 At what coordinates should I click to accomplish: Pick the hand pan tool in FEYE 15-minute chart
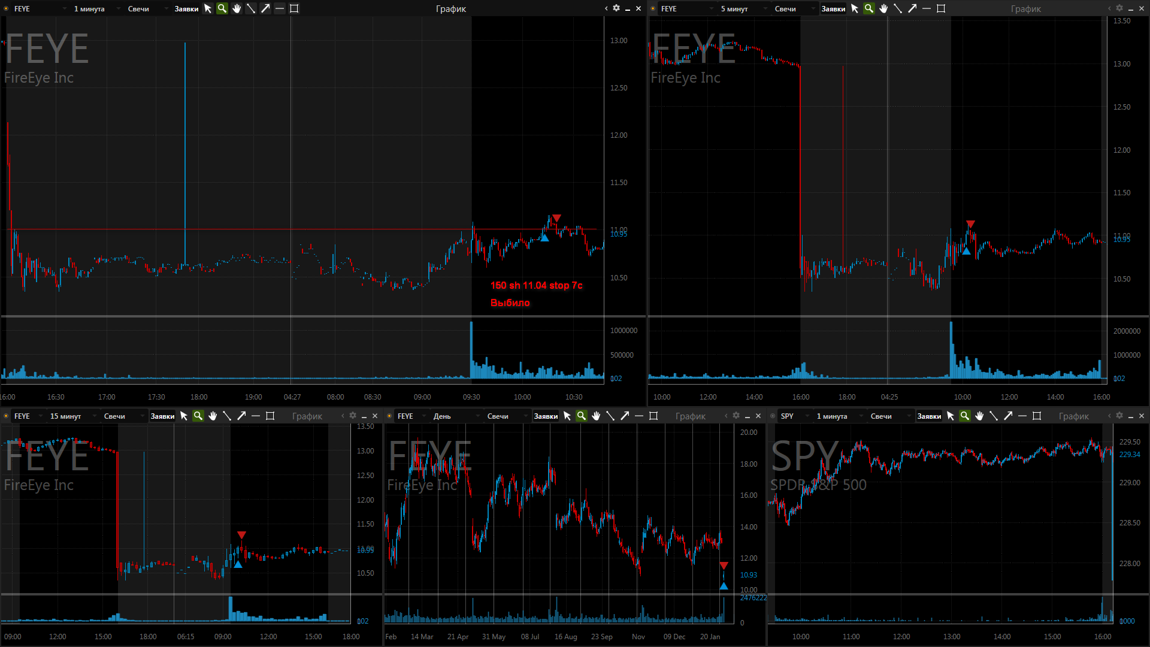[213, 416]
